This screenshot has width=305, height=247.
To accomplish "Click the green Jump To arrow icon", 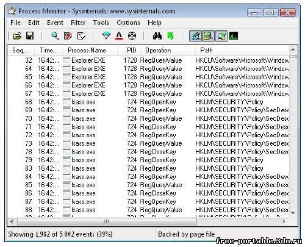I will pos(170,36).
